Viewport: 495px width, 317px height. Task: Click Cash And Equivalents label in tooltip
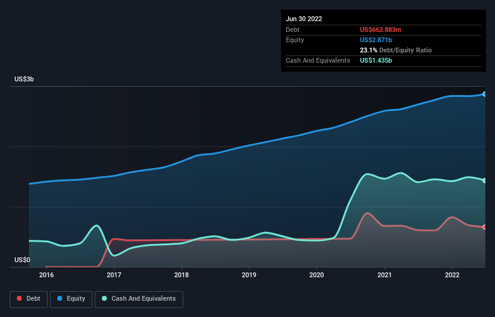point(318,60)
